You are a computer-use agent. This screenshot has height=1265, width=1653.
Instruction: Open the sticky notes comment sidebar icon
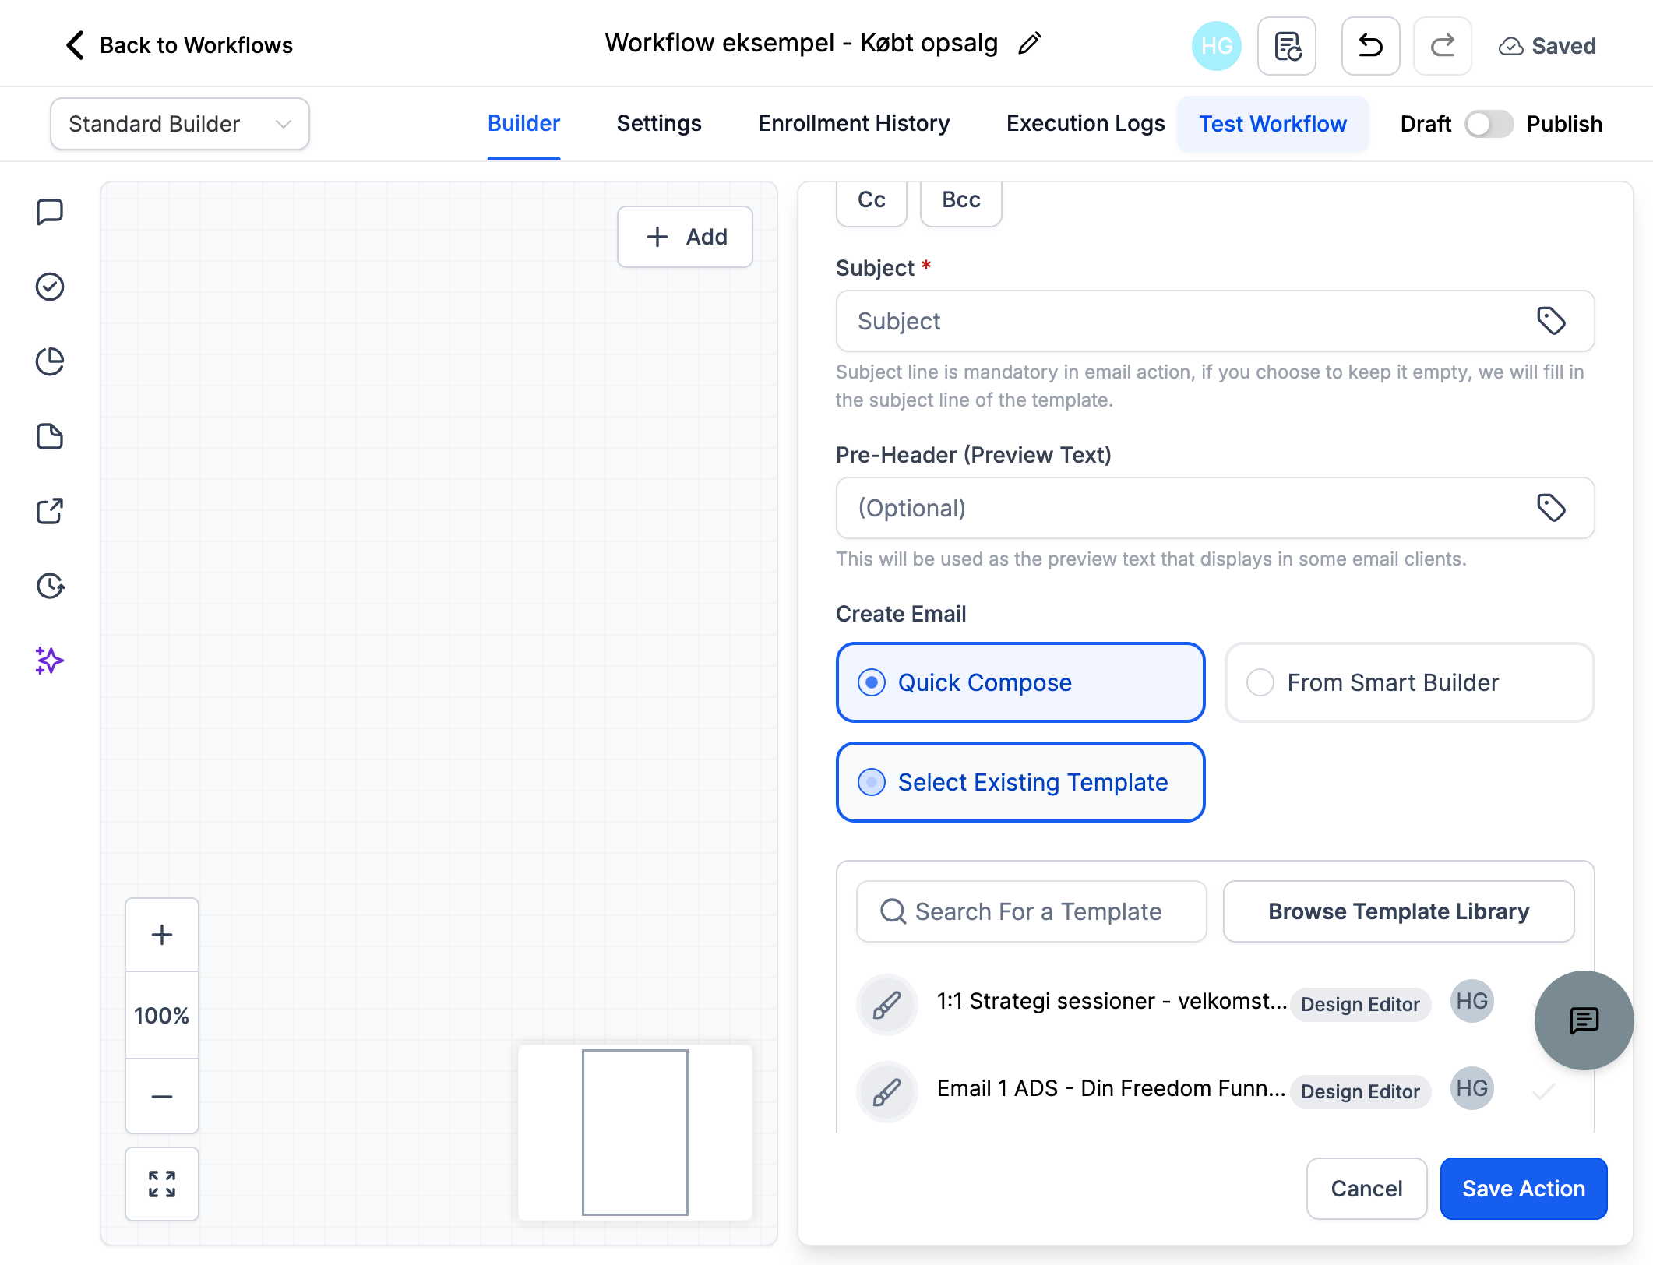(50, 212)
